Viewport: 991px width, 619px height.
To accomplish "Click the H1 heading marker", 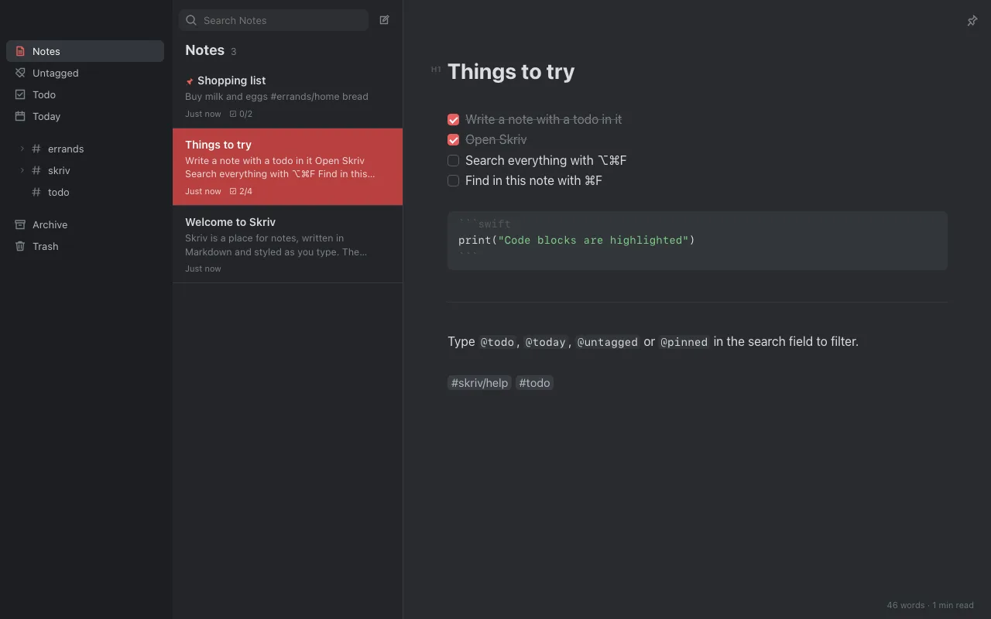I will point(436,70).
